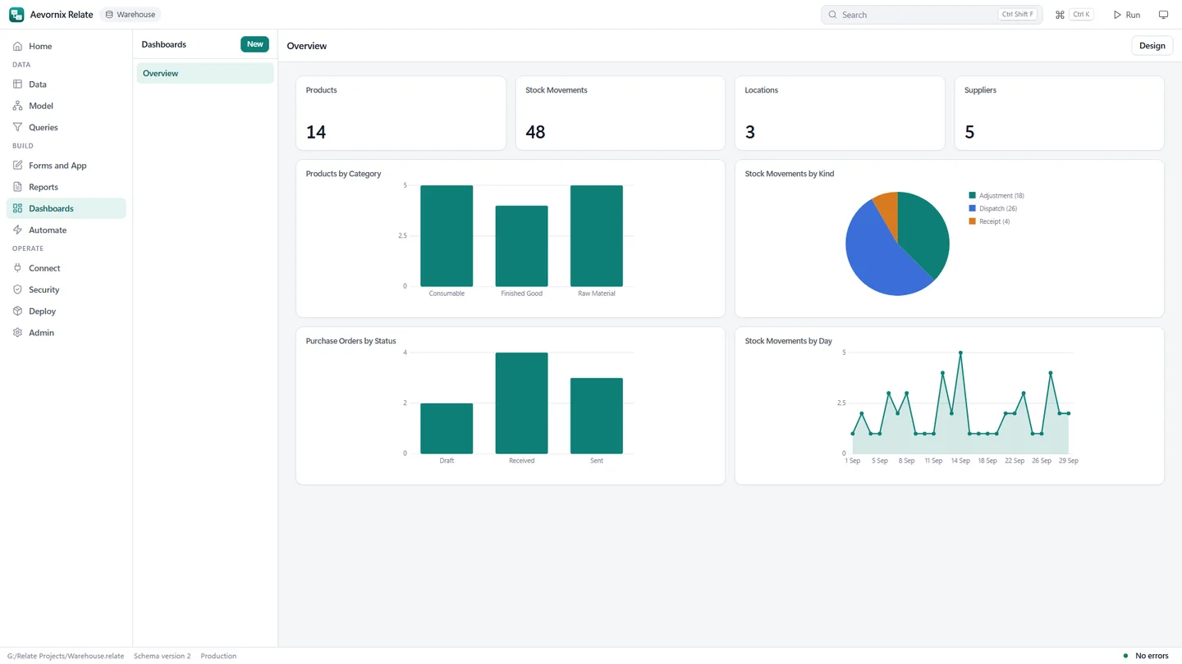Click the Production environment status text

point(218,656)
